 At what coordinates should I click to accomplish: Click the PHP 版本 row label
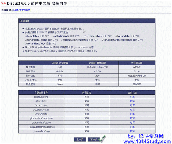pos(30,71)
